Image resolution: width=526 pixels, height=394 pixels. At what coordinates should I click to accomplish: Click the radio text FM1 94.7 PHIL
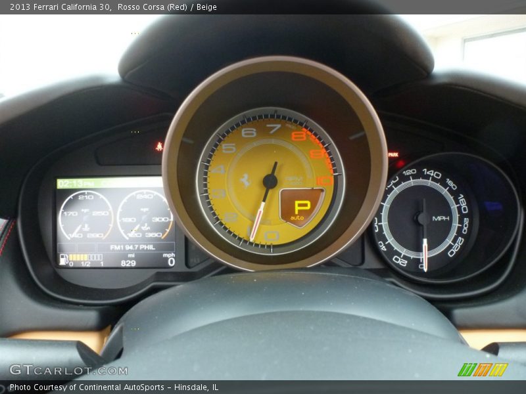[133, 248]
